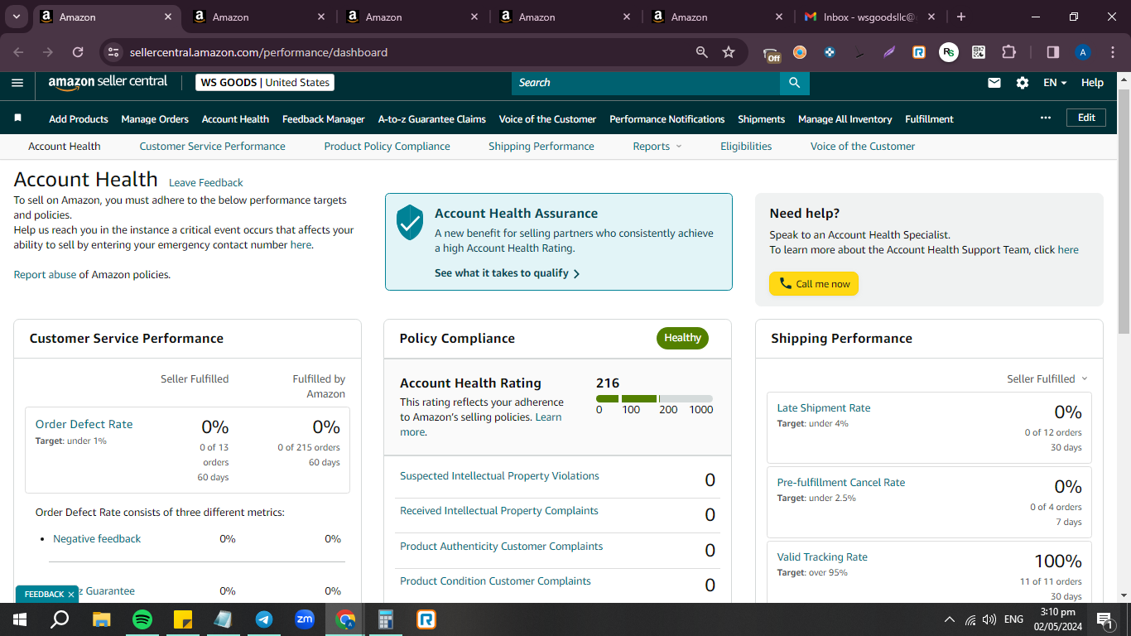Open the Seller Central hamburger menu
Image resolution: width=1131 pixels, height=636 pixels.
[17, 82]
